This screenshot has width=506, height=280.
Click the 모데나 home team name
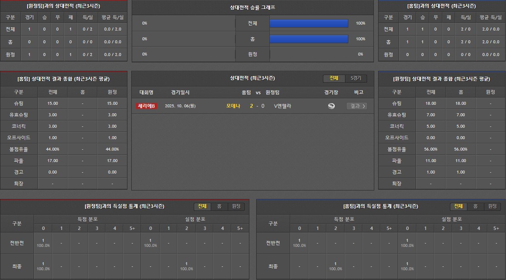[233, 106]
